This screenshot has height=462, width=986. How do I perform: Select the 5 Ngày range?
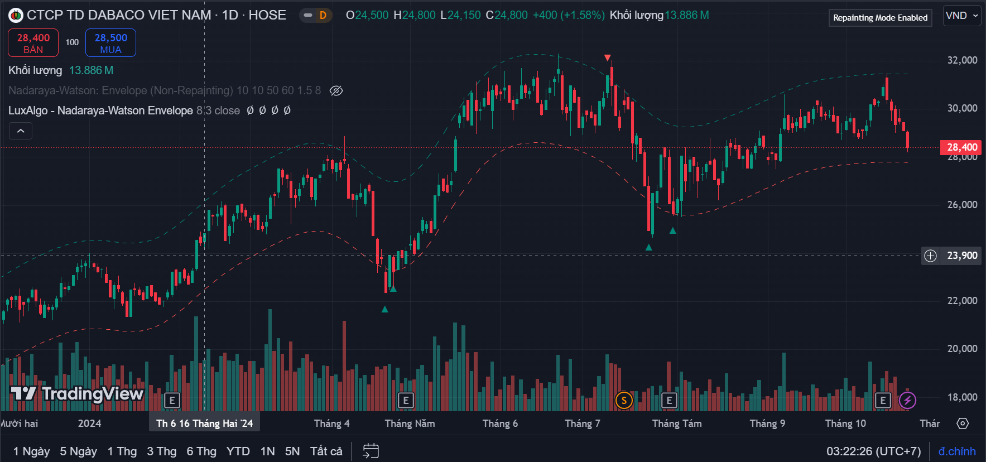click(x=79, y=451)
